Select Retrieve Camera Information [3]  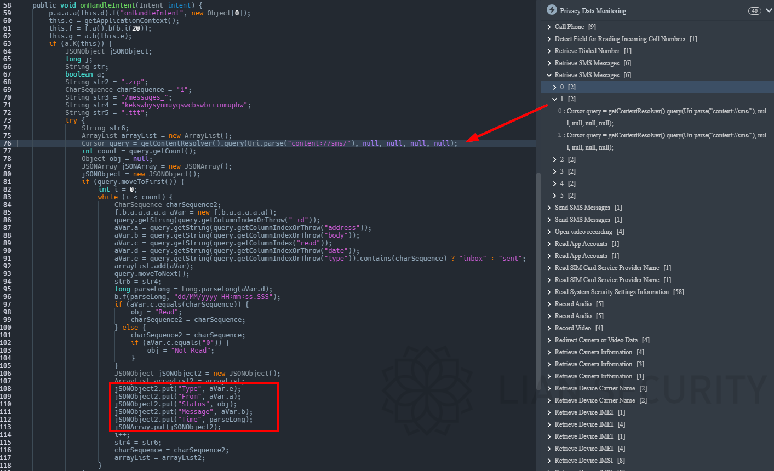[599, 364]
